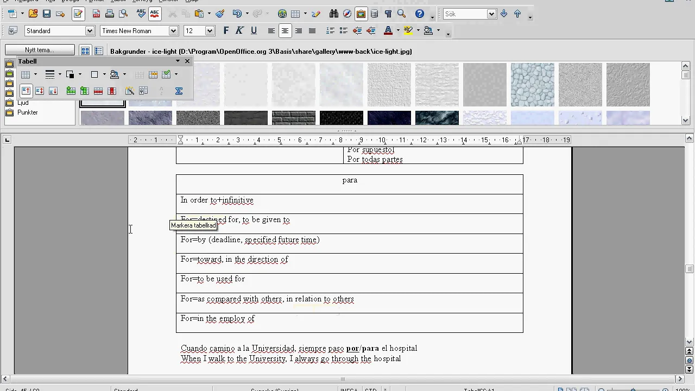Open the font color dropdown arrow
The image size is (695, 391).
coord(398,31)
